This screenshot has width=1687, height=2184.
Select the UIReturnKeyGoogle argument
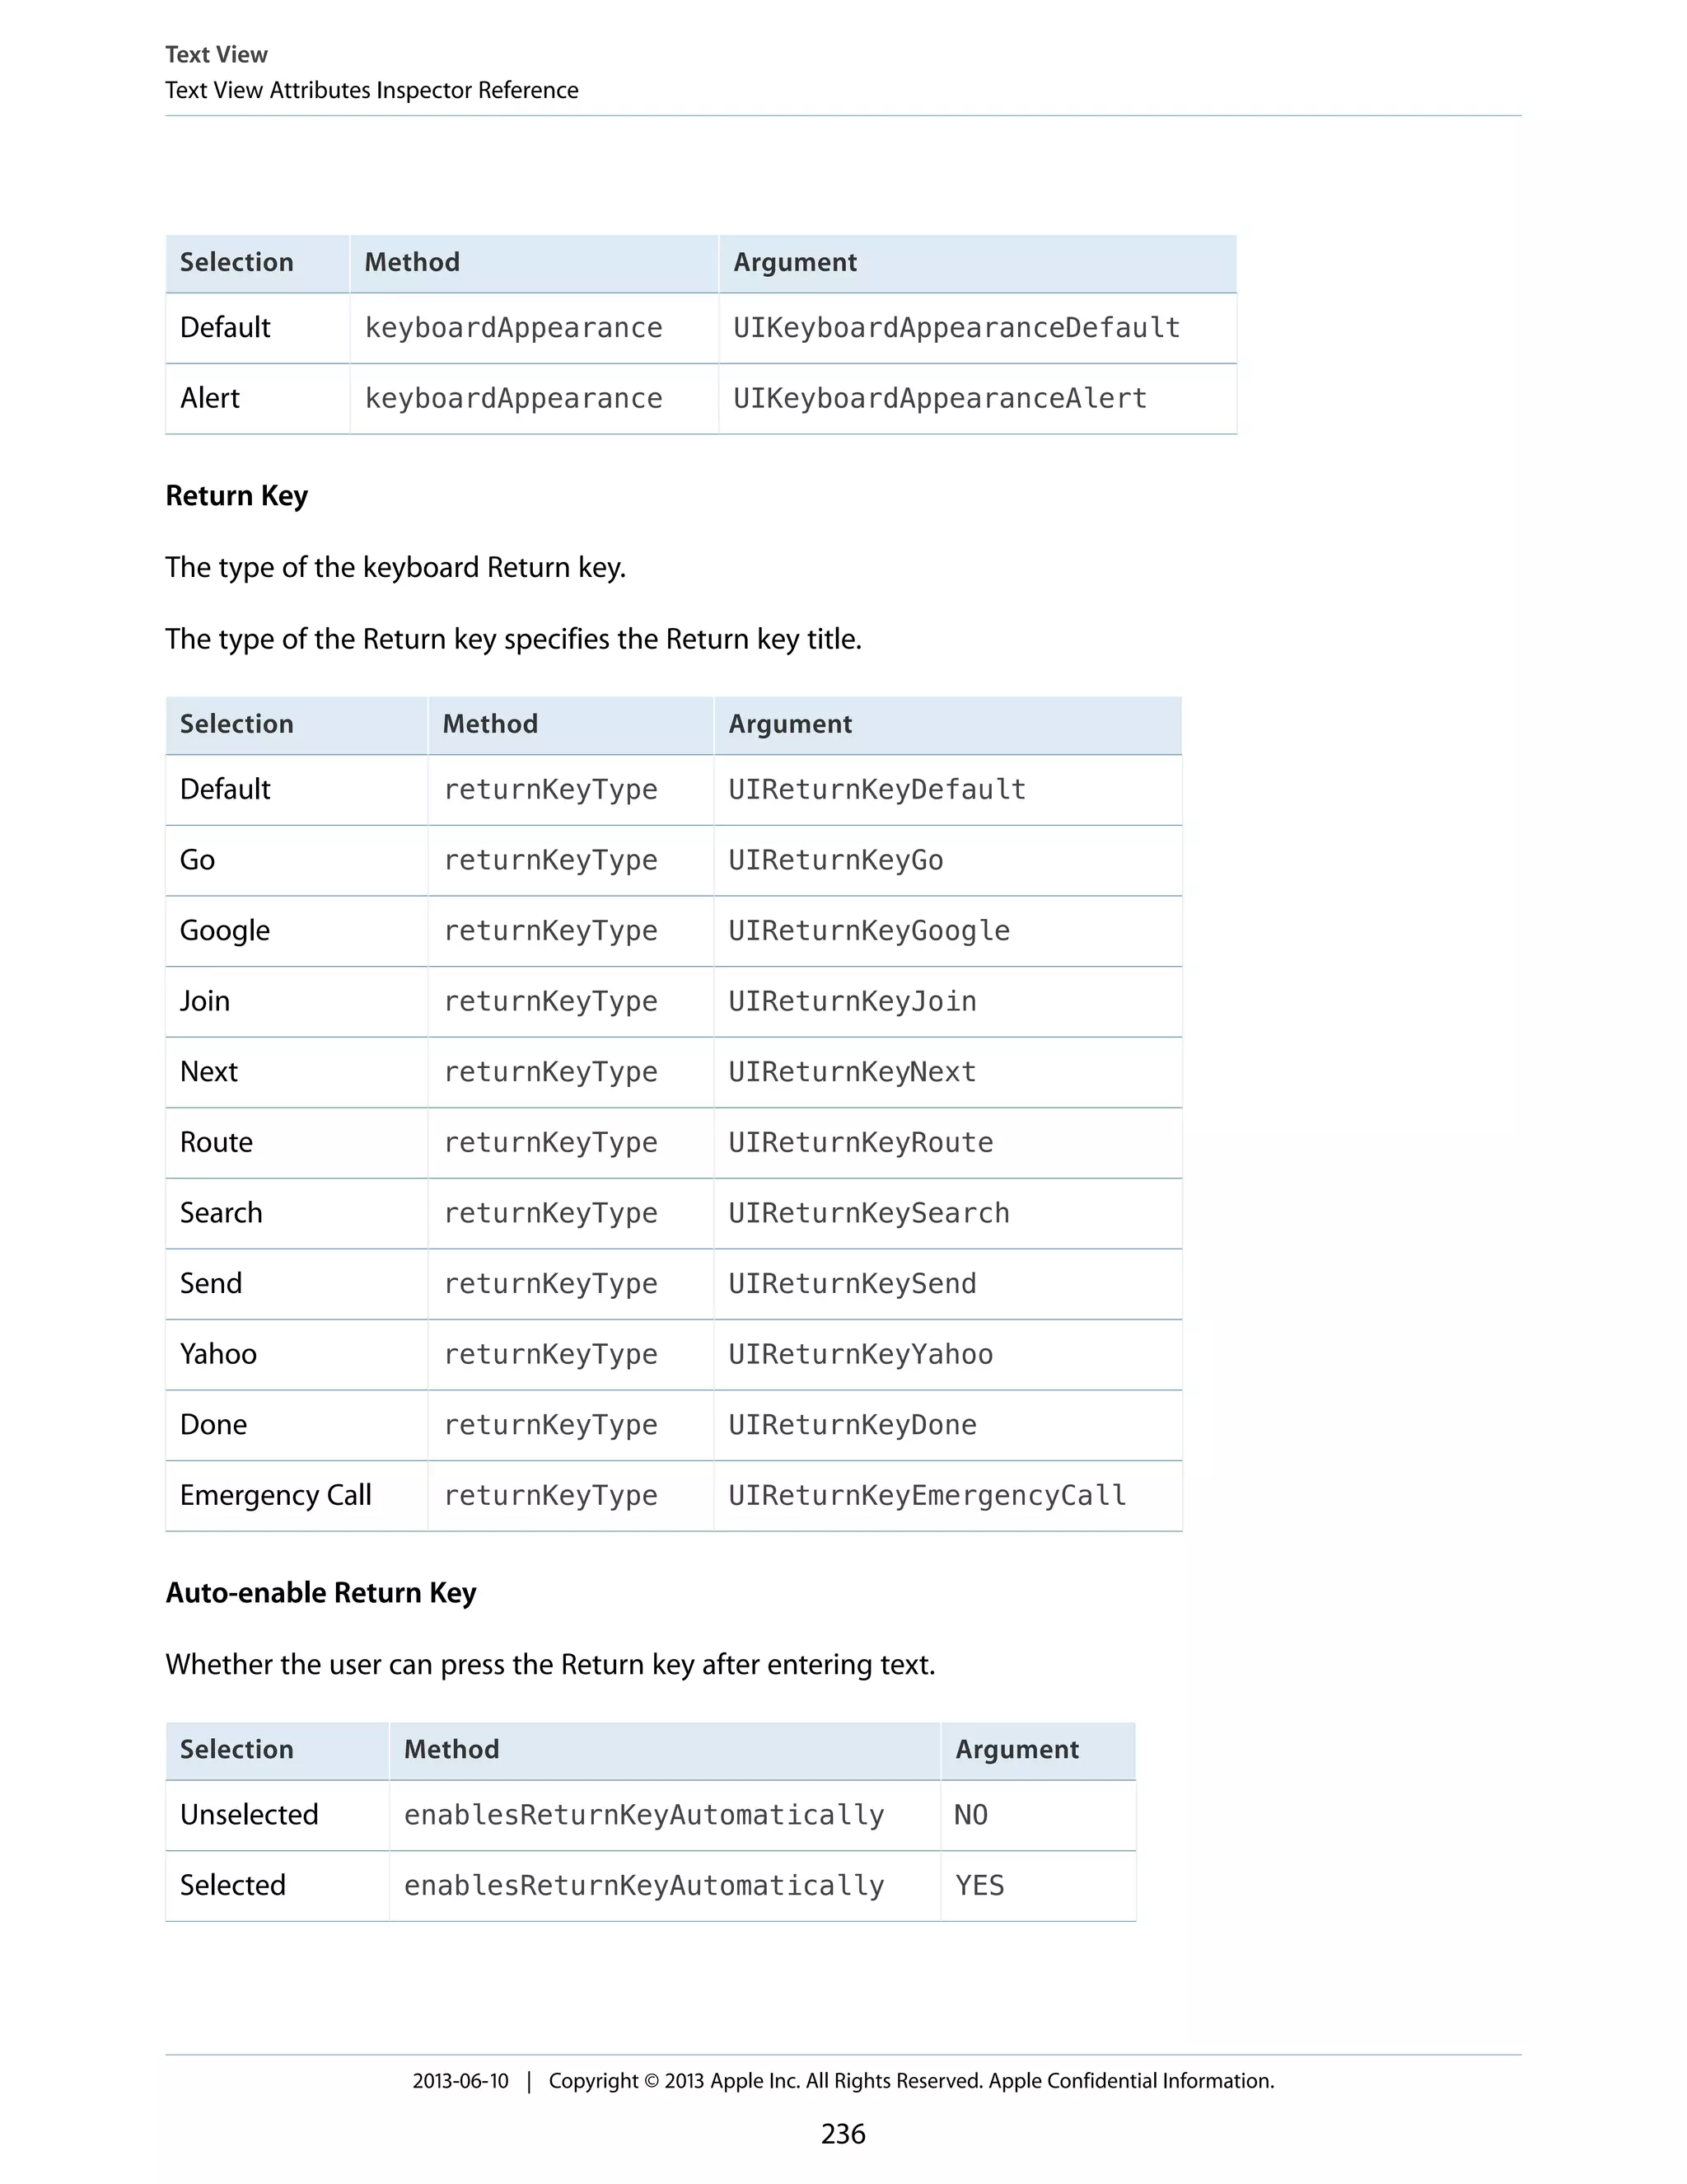[867, 931]
